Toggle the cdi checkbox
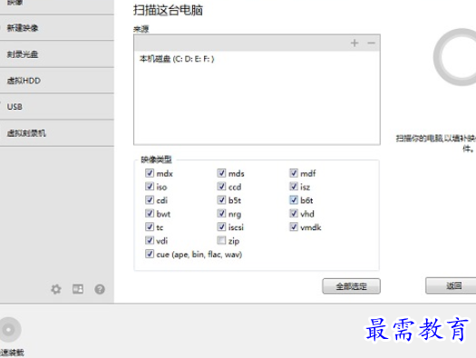 pyautogui.click(x=150, y=200)
